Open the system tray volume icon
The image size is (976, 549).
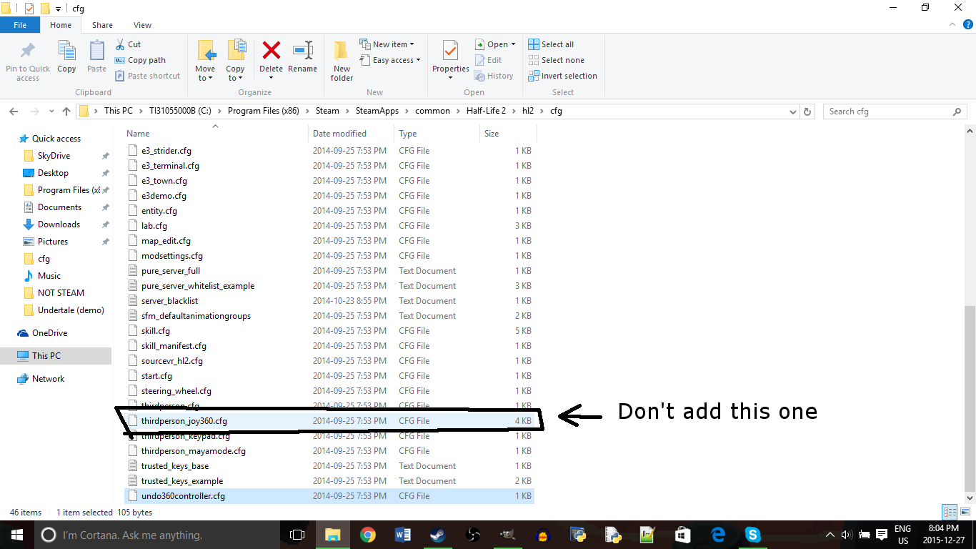pyautogui.click(x=847, y=535)
